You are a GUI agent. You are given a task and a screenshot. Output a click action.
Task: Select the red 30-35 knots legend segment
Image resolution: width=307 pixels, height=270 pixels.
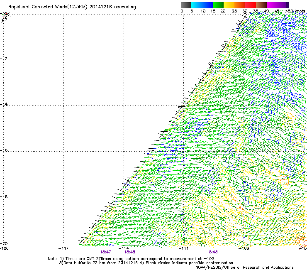point(251,5)
